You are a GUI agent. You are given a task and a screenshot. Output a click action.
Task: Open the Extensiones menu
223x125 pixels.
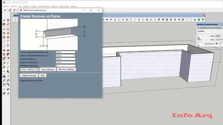pos(64,6)
